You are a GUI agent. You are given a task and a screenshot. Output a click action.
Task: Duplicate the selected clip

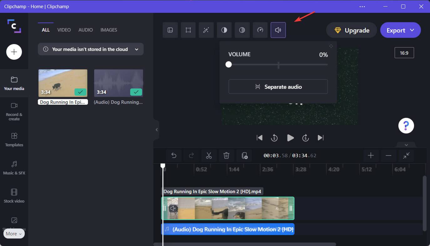(244, 155)
